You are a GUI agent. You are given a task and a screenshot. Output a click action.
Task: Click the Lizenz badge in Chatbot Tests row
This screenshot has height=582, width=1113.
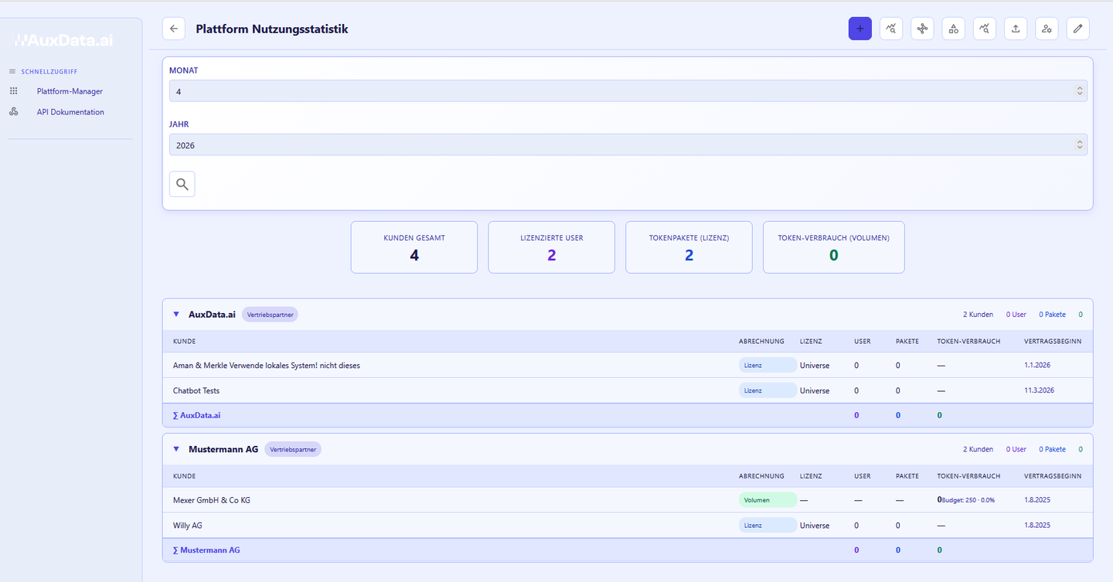[768, 390]
